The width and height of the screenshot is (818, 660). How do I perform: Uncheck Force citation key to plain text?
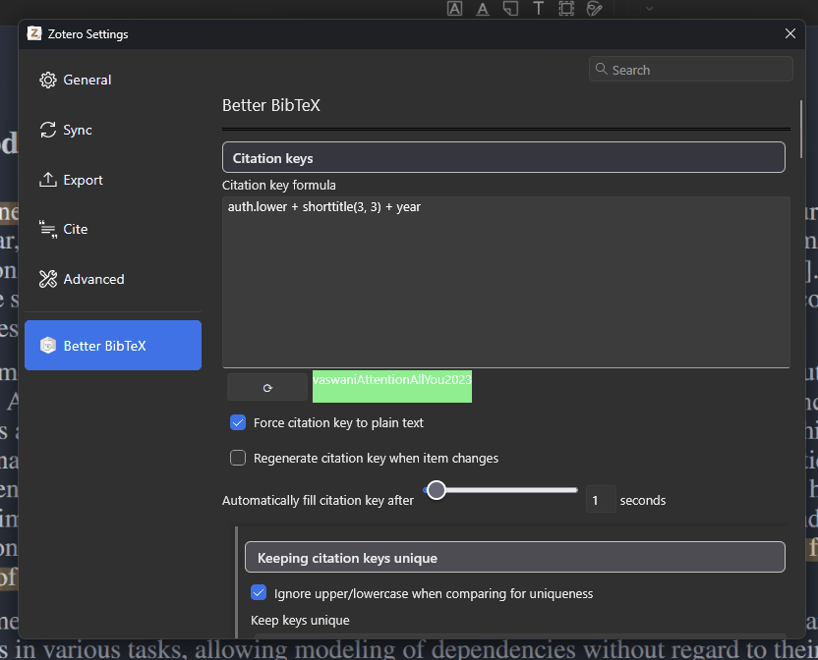pos(238,422)
